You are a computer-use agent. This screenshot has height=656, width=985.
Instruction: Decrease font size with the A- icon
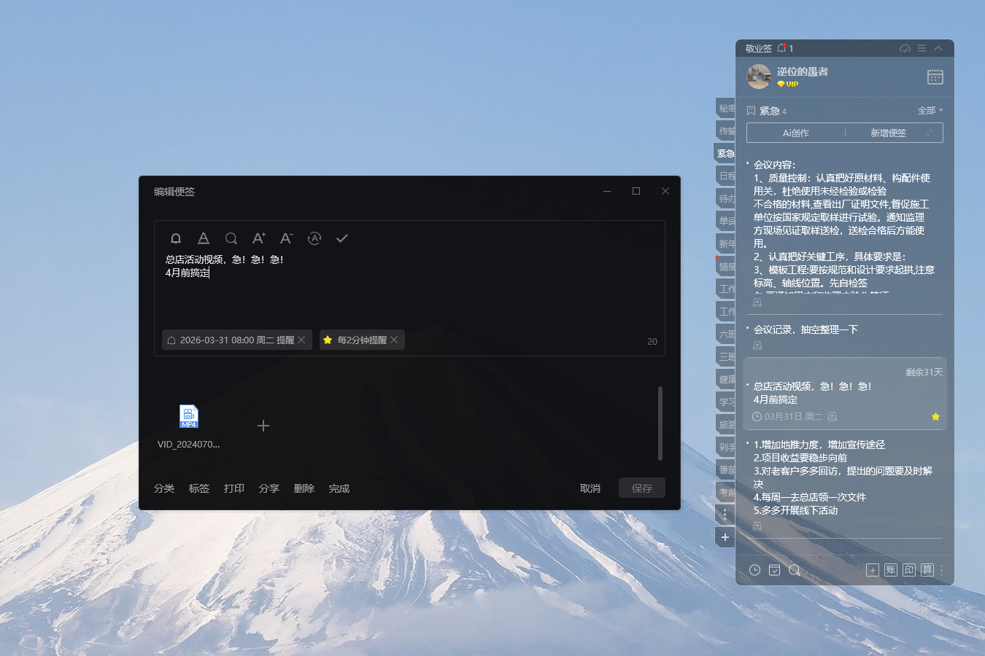[286, 238]
